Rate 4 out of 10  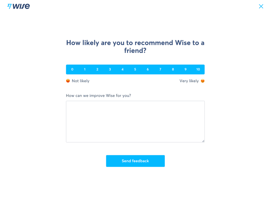[123, 69]
